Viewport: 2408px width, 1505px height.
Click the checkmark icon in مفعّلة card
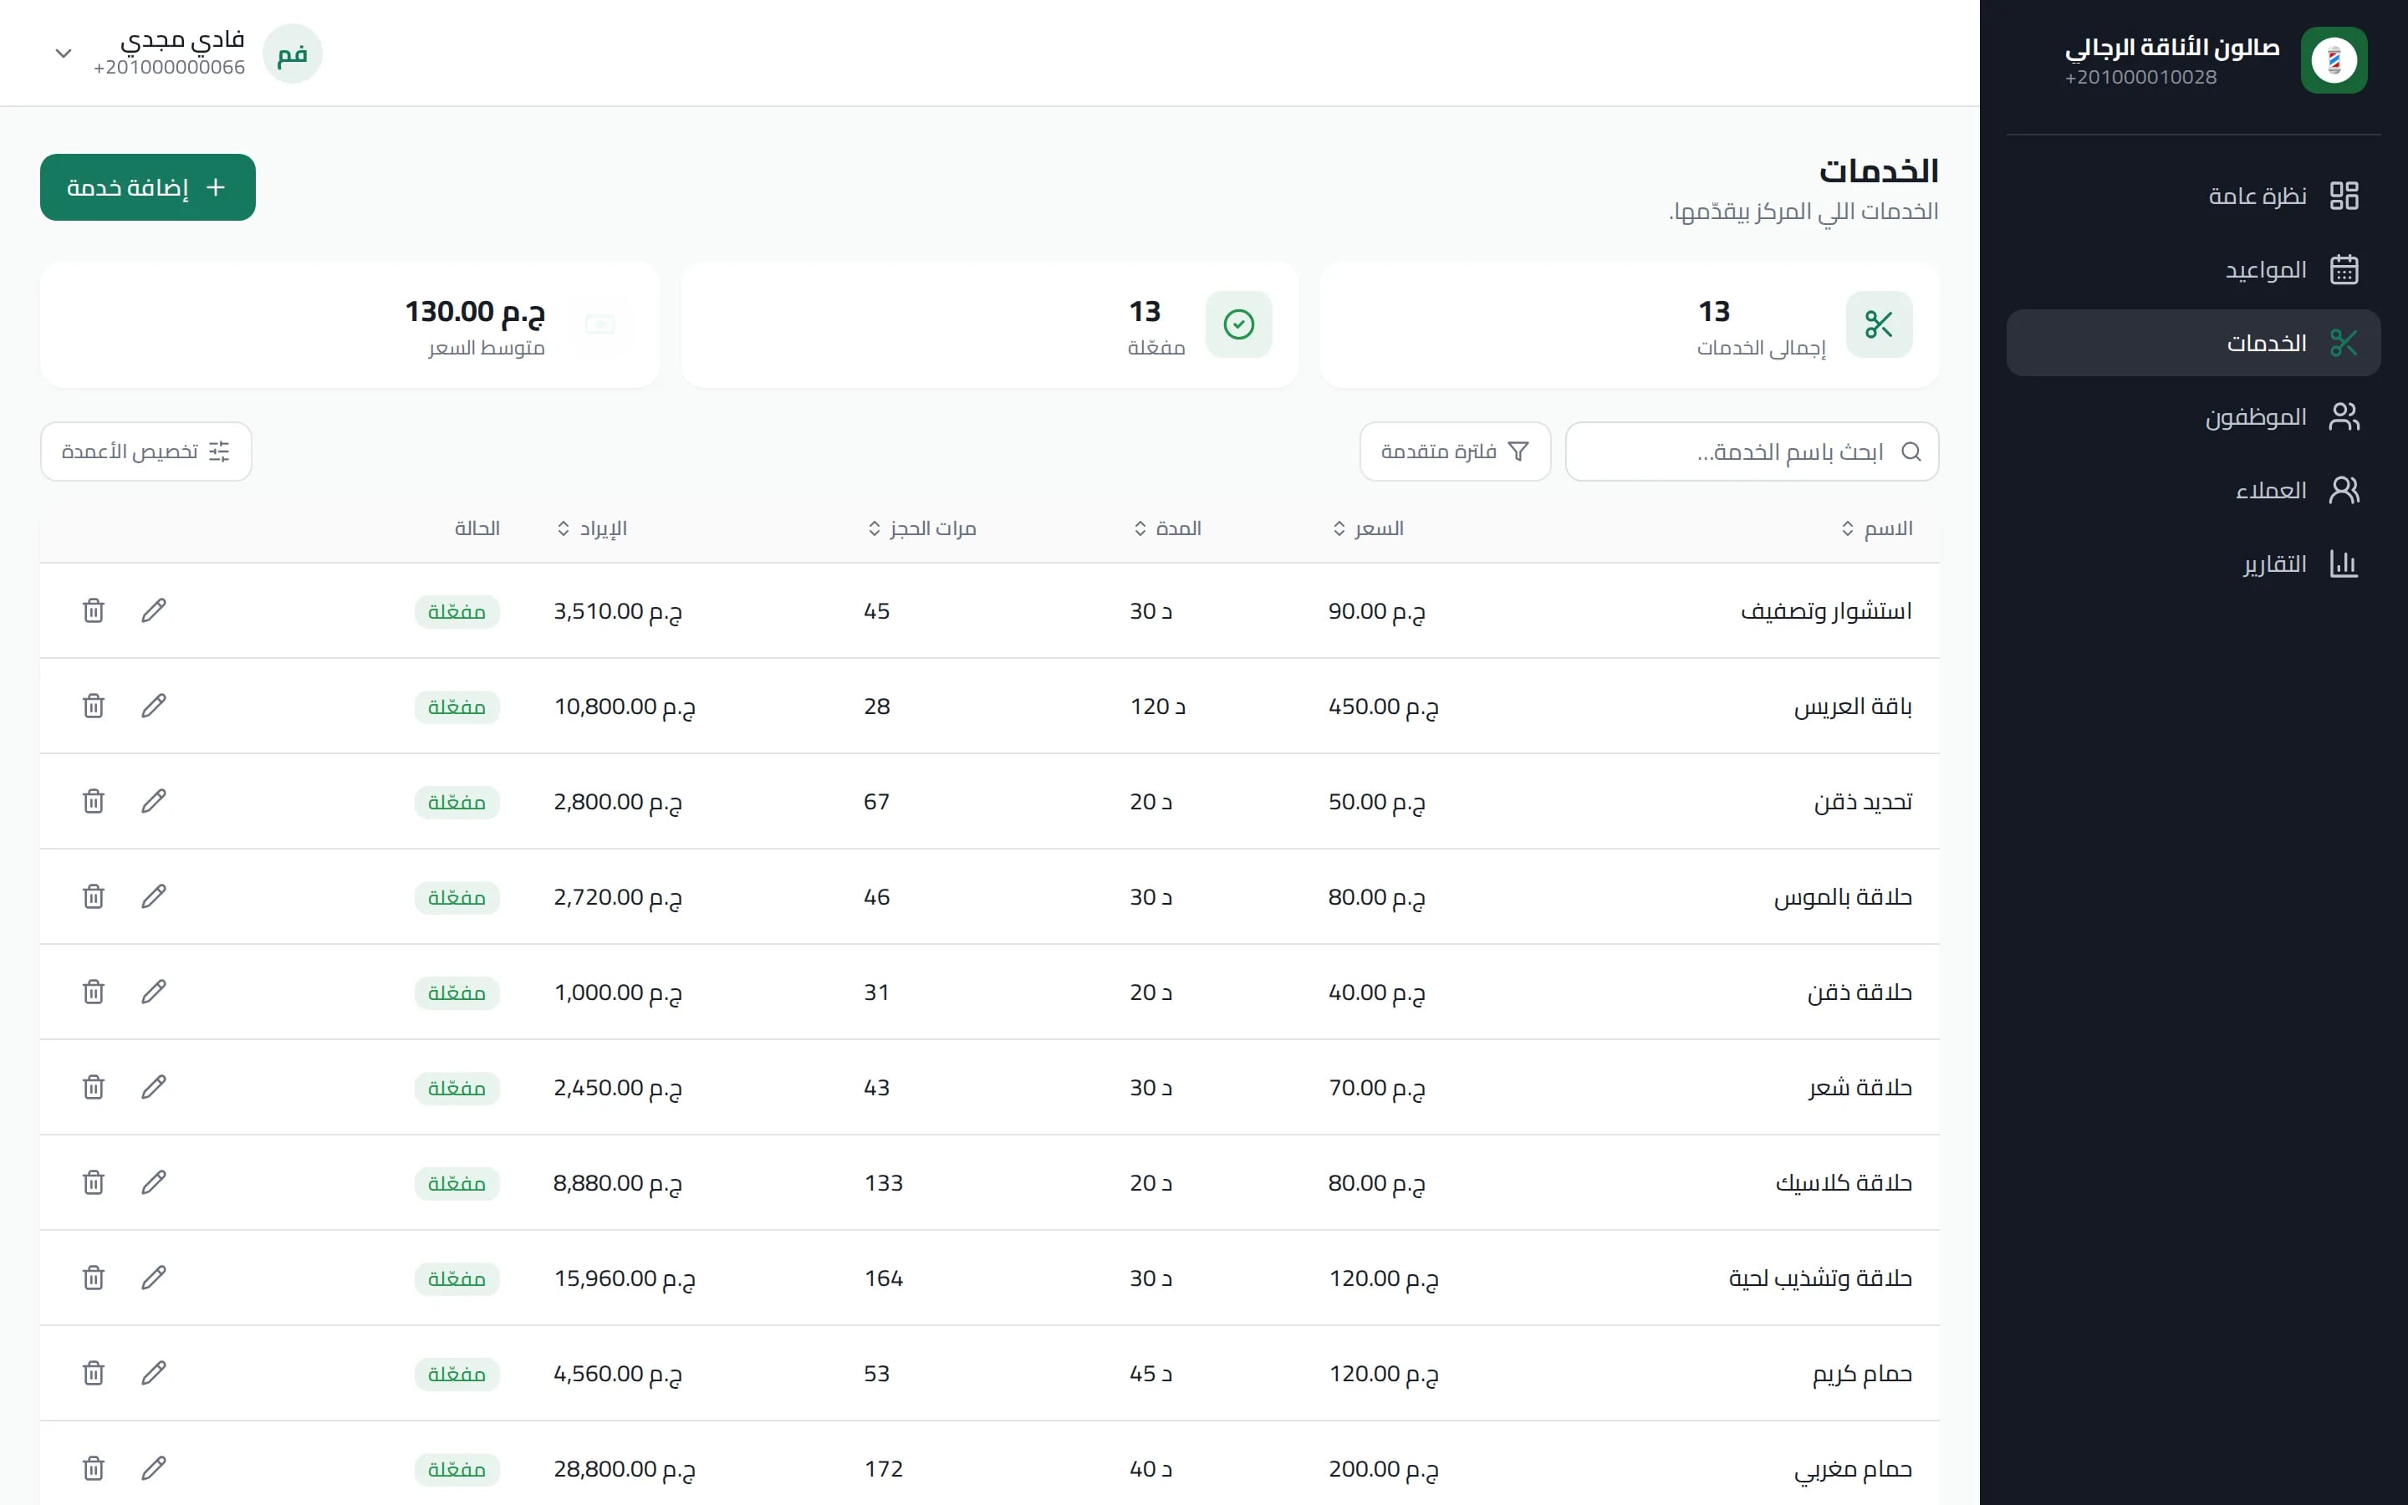click(x=1239, y=324)
